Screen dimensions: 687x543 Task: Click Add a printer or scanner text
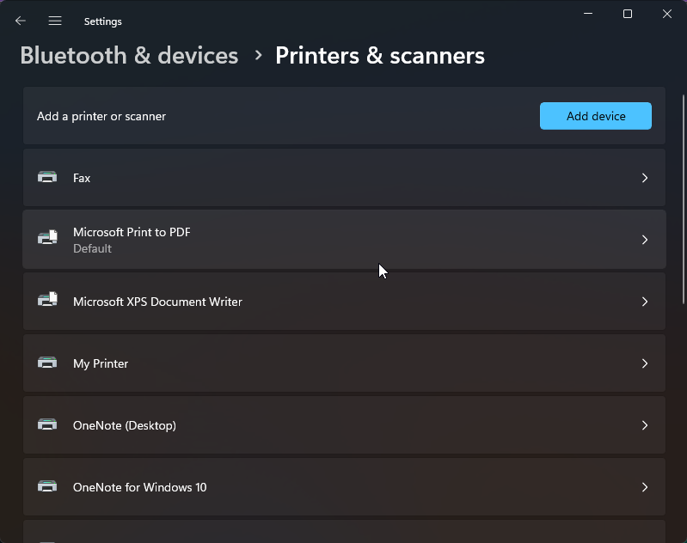[x=101, y=117]
